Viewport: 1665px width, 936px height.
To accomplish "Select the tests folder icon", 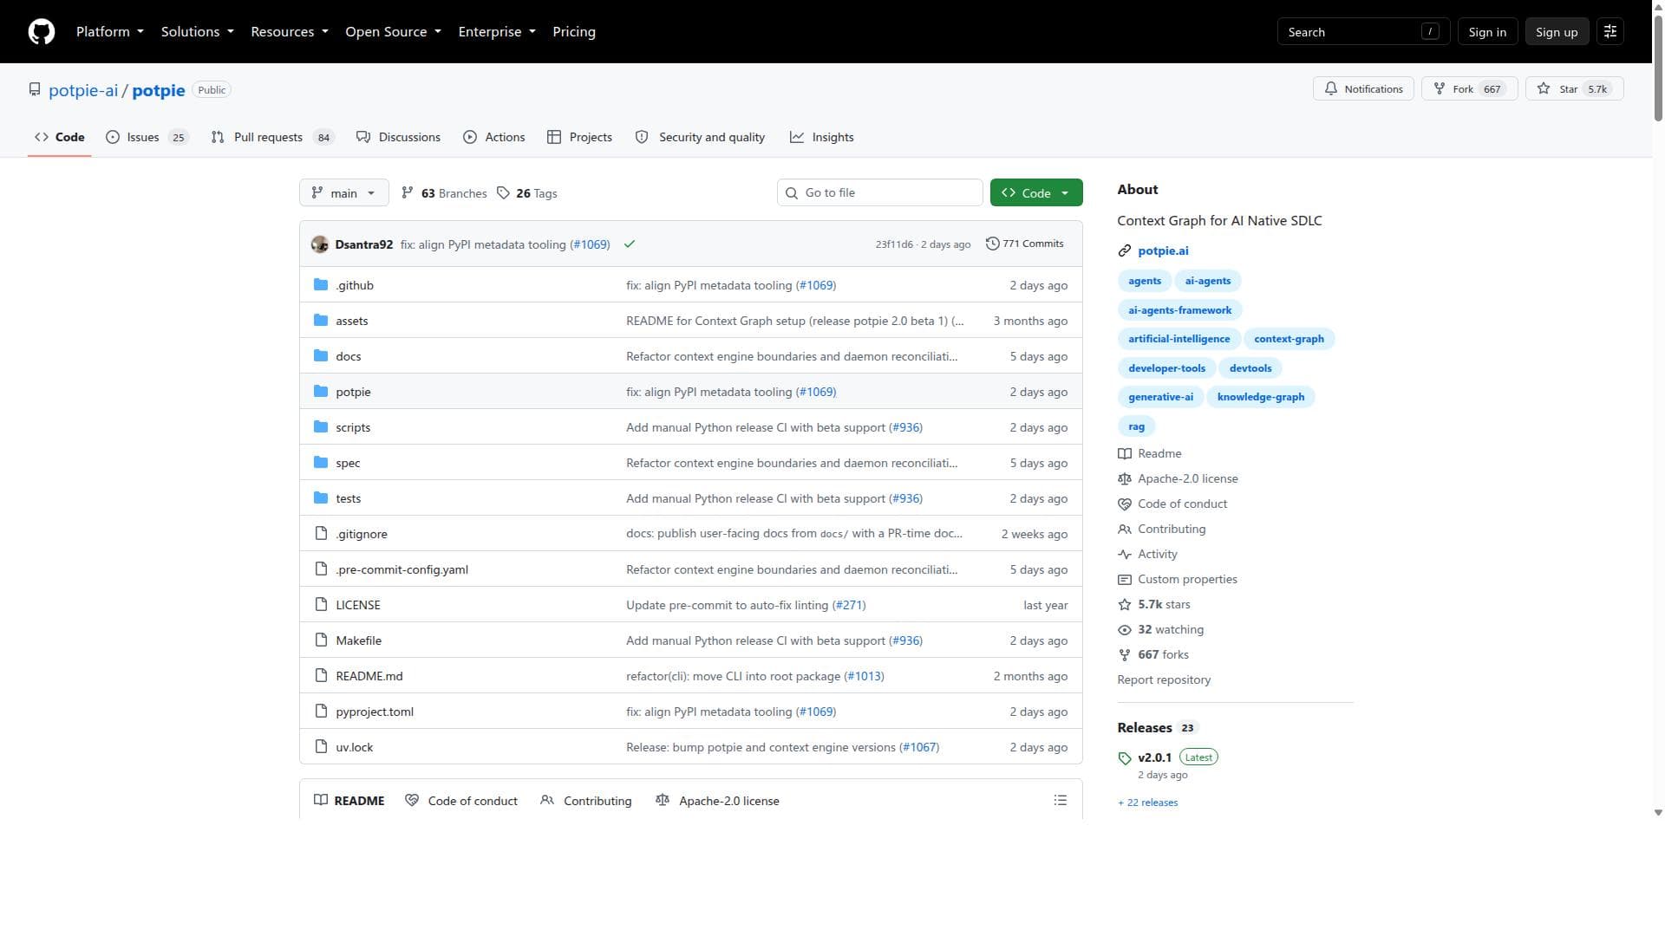I will pos(321,498).
